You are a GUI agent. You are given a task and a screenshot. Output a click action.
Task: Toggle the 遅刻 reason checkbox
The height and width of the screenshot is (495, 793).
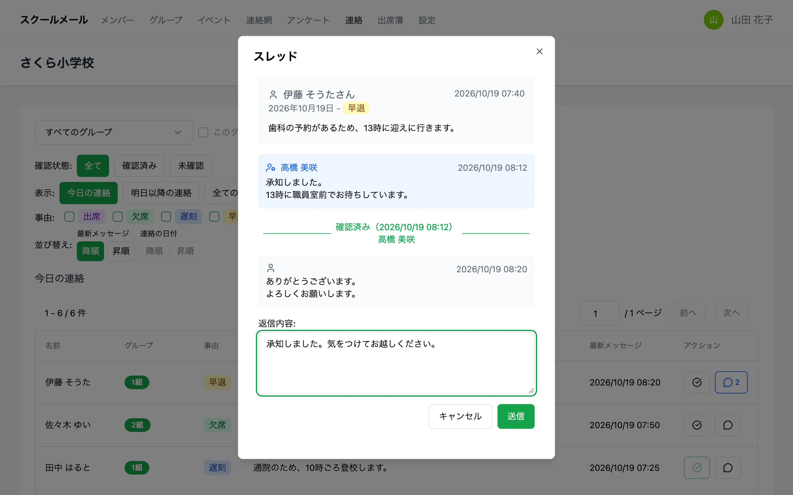[x=166, y=216]
